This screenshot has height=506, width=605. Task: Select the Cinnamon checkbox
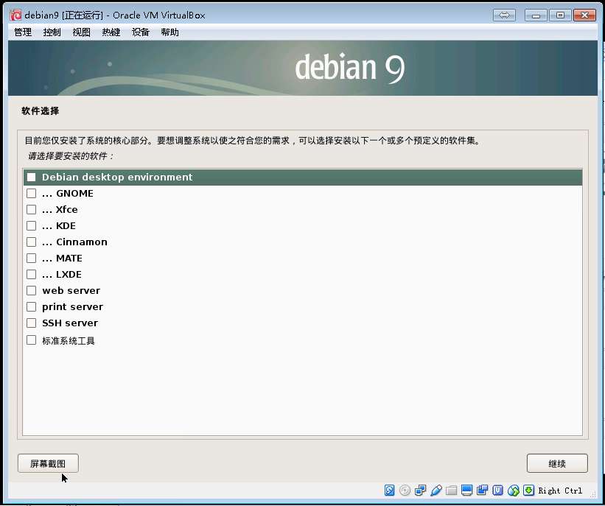[x=31, y=242]
